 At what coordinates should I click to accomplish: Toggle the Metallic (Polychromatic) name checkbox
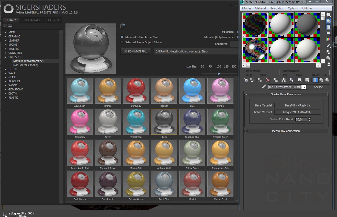[238, 37]
